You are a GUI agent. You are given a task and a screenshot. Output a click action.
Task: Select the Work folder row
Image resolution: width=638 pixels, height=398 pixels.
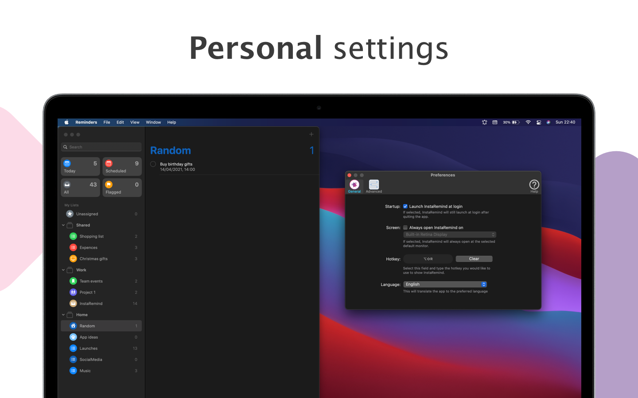pos(101,270)
